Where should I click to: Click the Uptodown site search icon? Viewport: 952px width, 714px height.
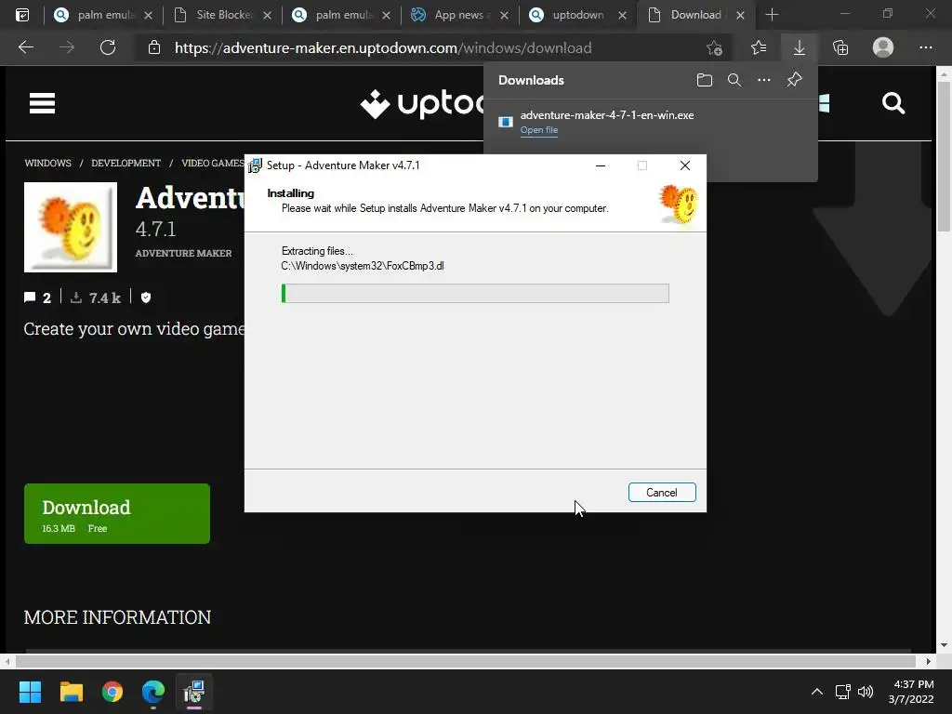[x=893, y=103]
